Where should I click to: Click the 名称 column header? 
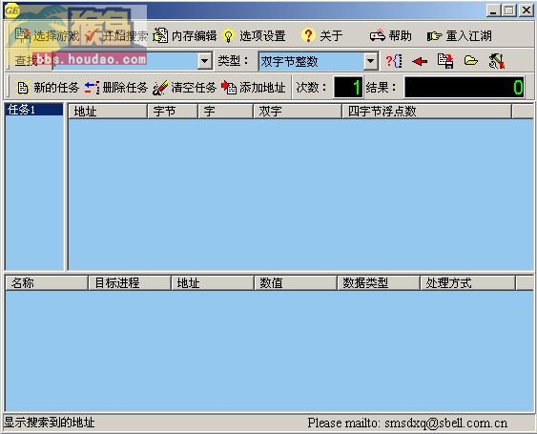[47, 283]
